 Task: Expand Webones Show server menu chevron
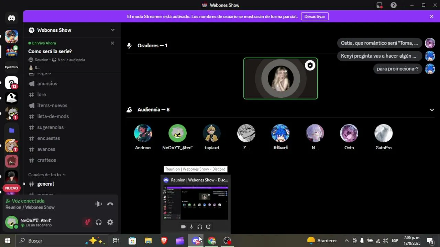(113, 30)
